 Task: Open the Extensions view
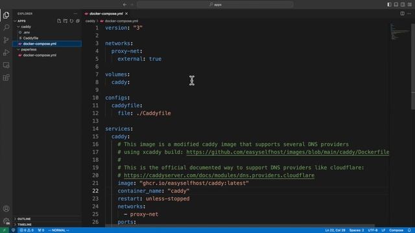coord(6,78)
